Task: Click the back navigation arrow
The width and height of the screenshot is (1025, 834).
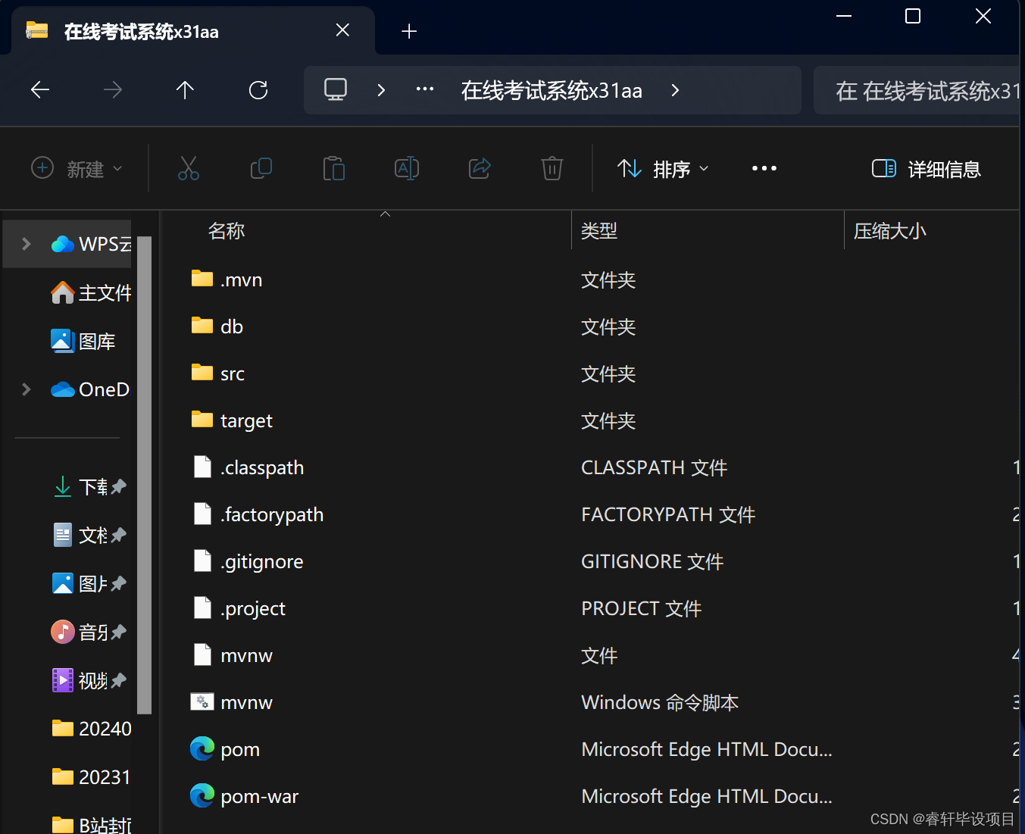Action: pyautogui.click(x=39, y=89)
